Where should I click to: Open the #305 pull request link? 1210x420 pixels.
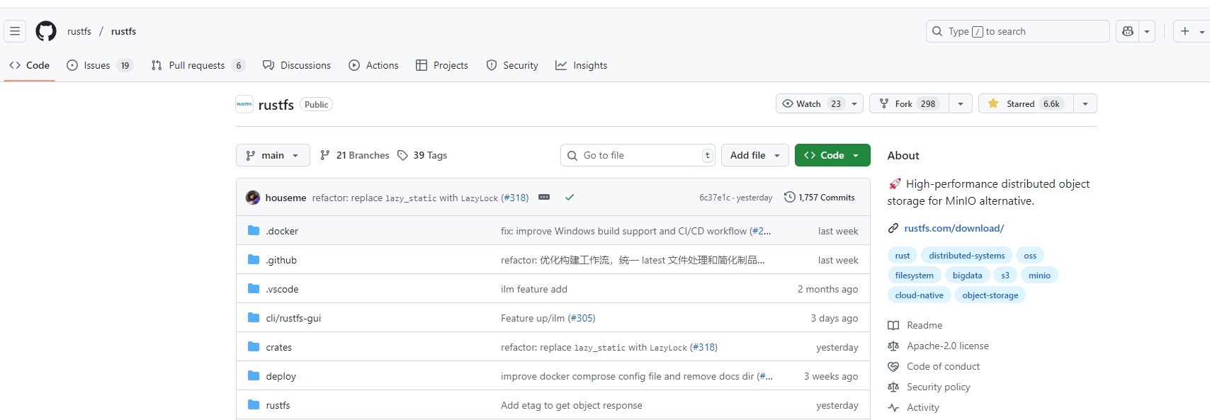coord(582,318)
